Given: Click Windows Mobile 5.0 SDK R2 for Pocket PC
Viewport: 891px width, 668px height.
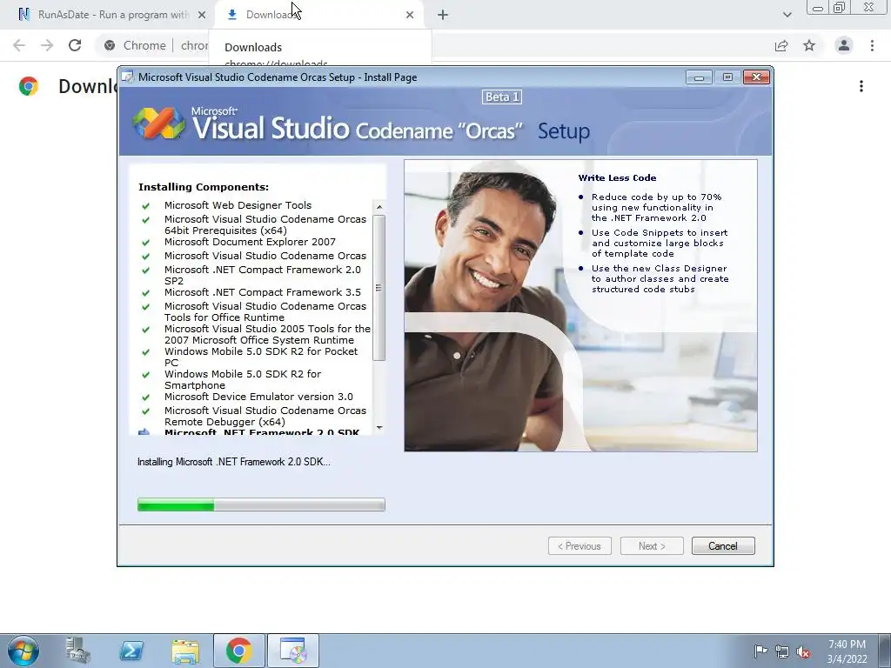Looking at the screenshot, I should point(261,357).
